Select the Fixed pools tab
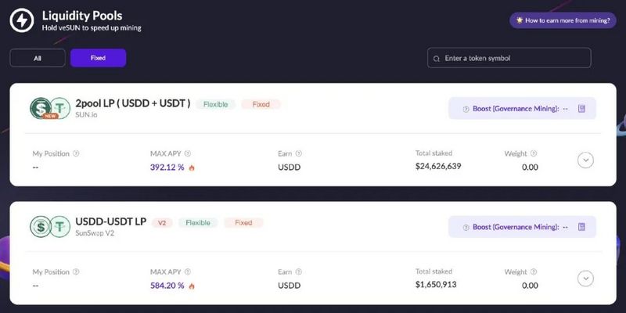This screenshot has width=626, height=313. click(x=98, y=58)
